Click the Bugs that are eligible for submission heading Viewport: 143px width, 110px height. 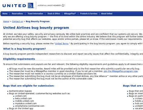point(29,86)
